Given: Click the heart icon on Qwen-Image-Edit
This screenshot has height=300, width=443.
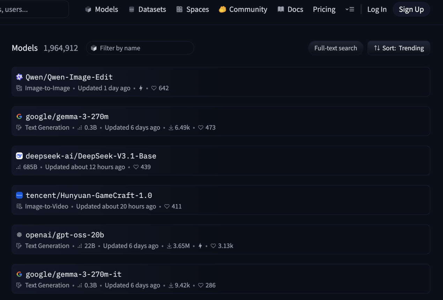Looking at the screenshot, I should (x=154, y=88).
